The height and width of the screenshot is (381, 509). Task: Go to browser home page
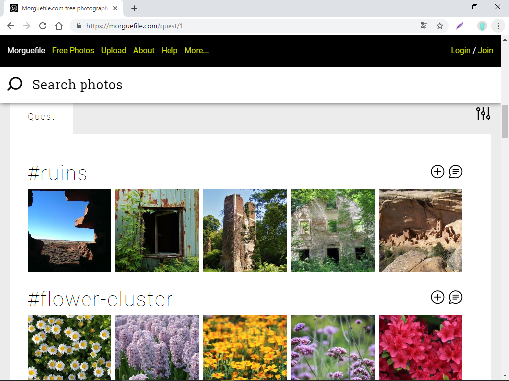[59, 26]
